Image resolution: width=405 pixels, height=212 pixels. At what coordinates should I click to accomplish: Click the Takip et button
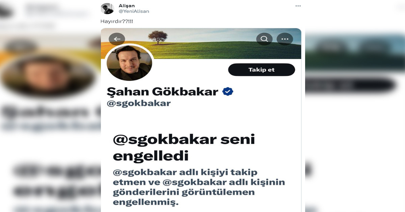tap(262, 70)
